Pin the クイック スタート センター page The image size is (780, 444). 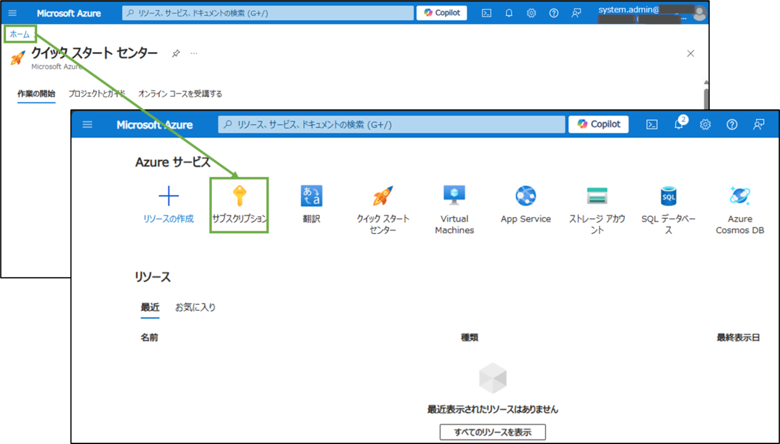pyautogui.click(x=175, y=53)
